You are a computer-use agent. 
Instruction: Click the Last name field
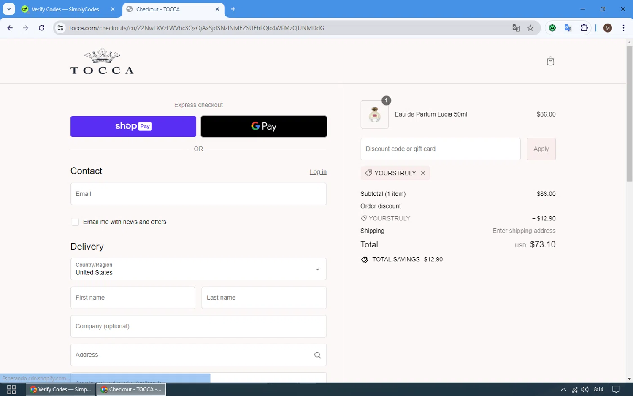coord(264,298)
